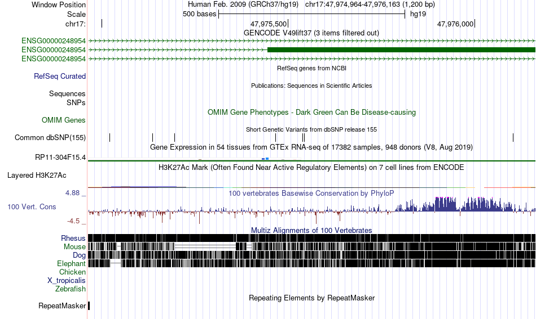Open 100 vertebrates Basewise Conservation by PhyloP title
Screen dimensions: 536x319
tap(311, 193)
